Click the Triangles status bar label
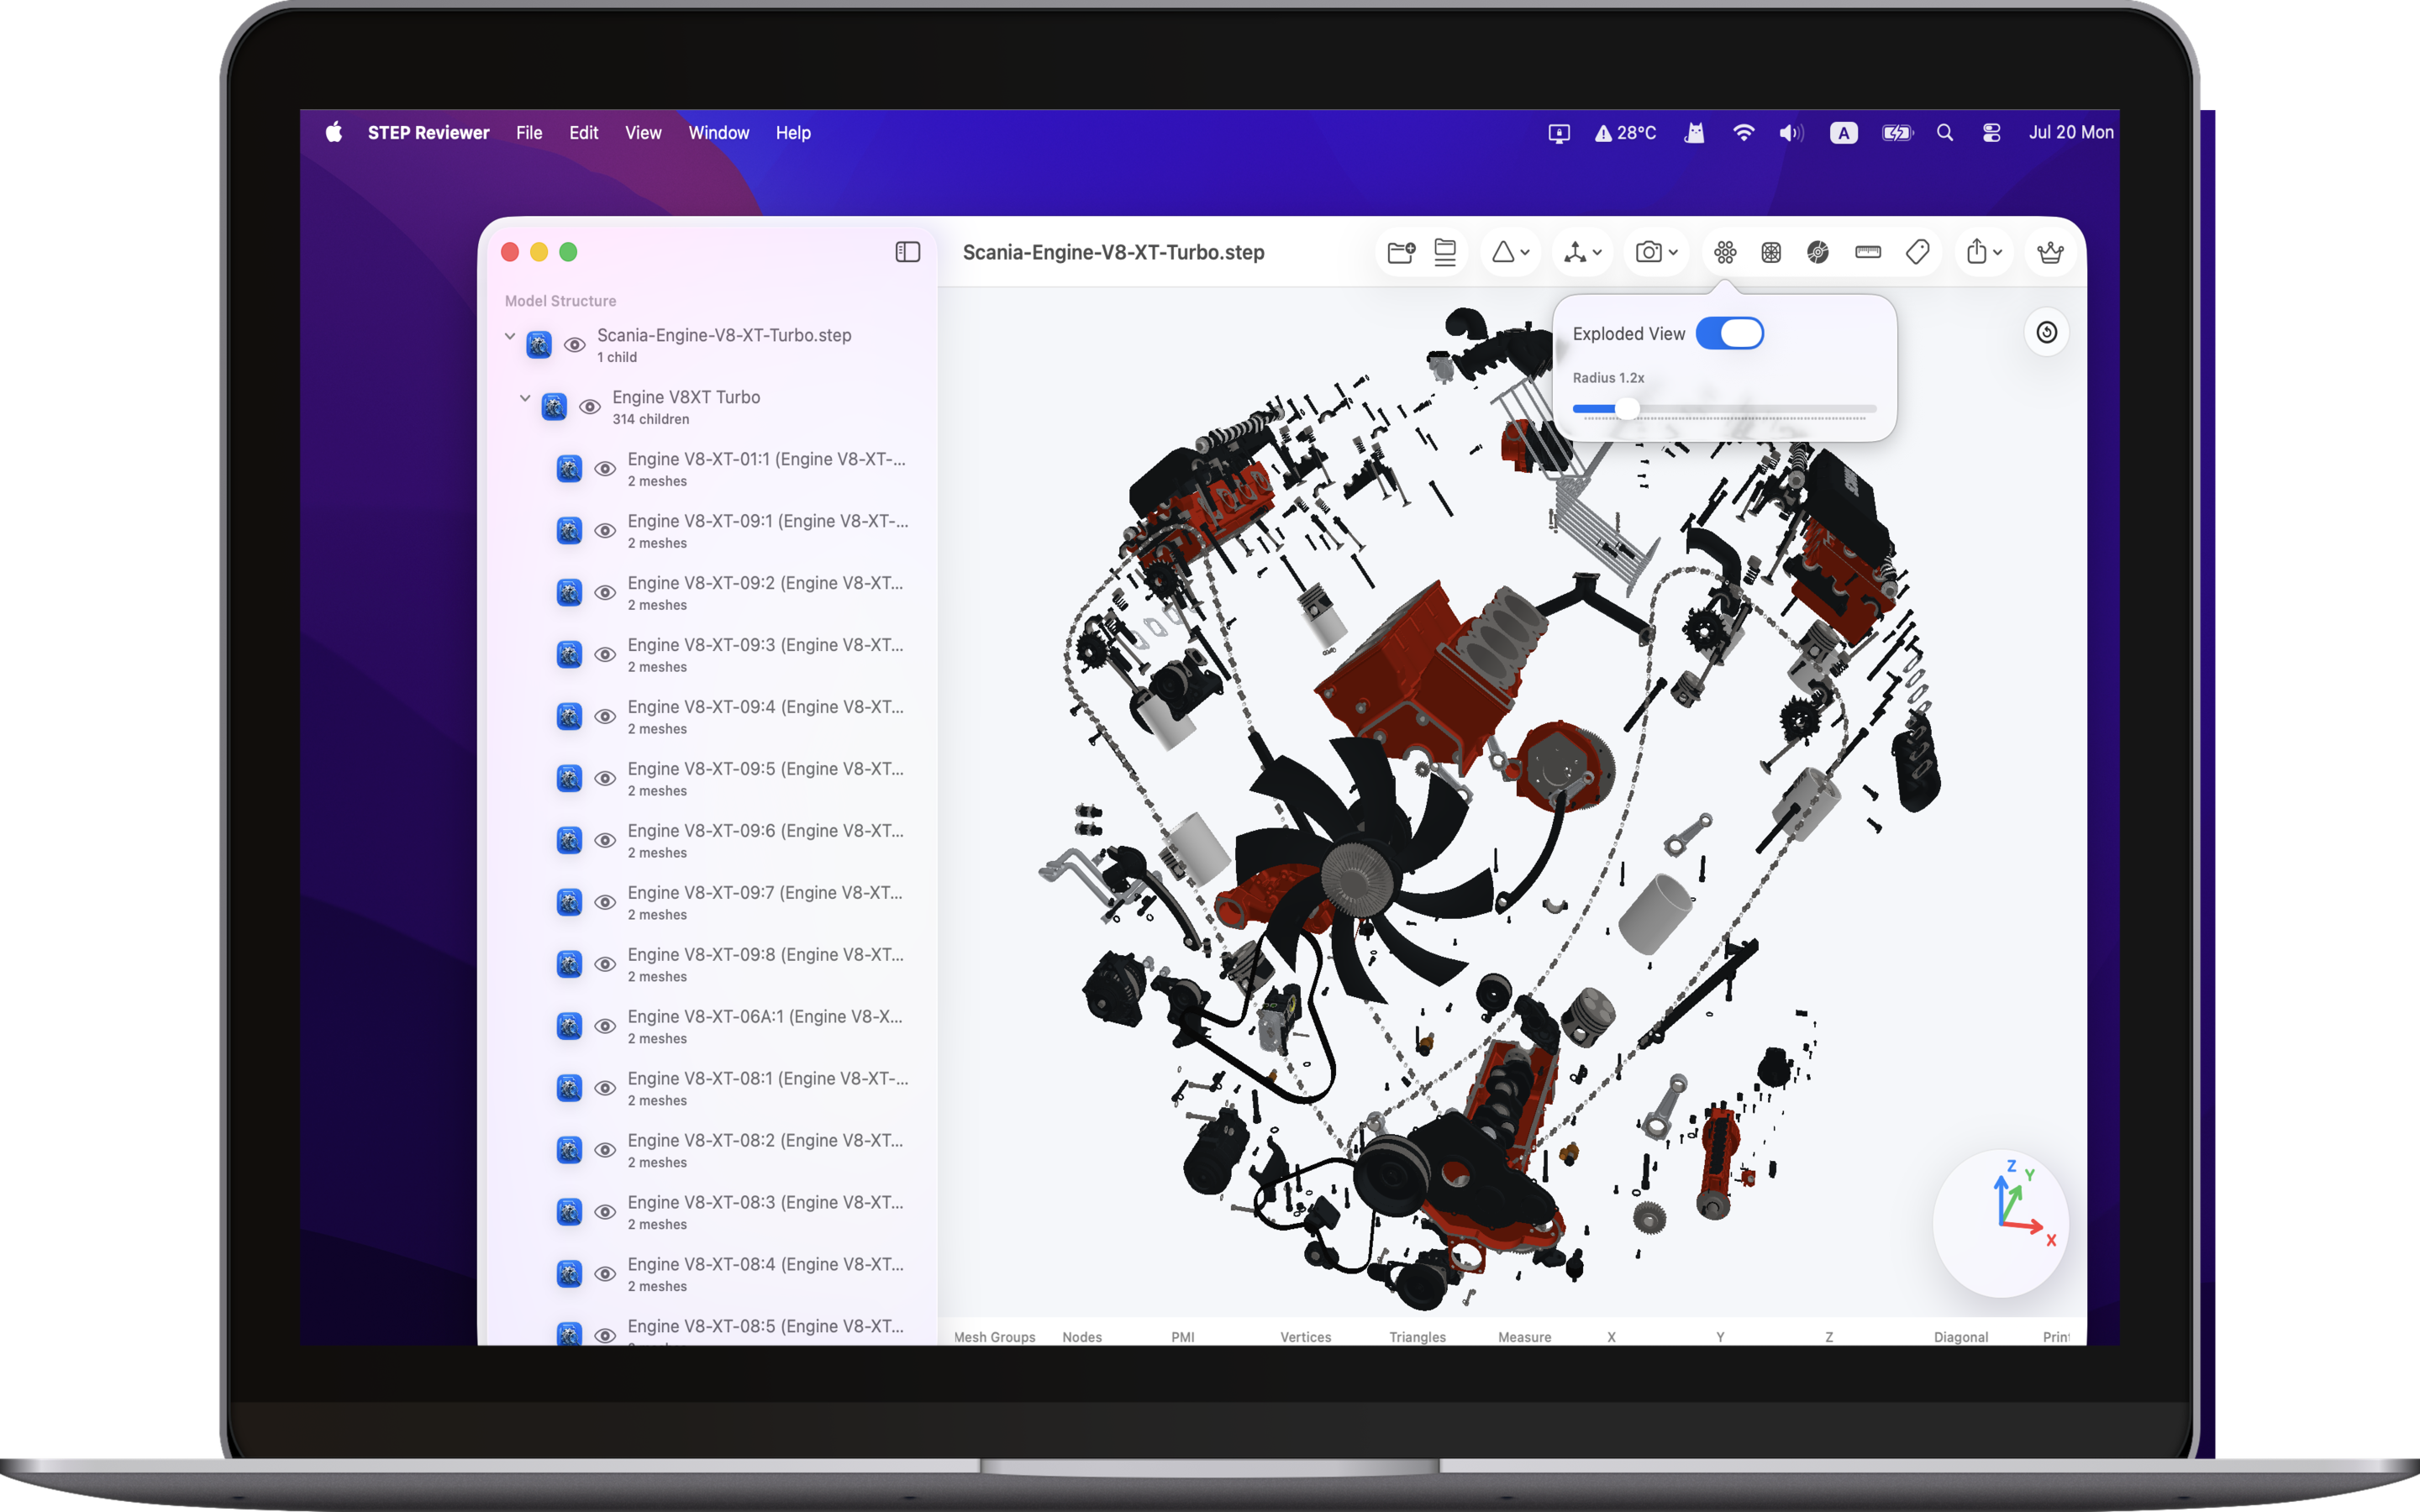This screenshot has width=2420, height=1512. click(x=1417, y=1337)
